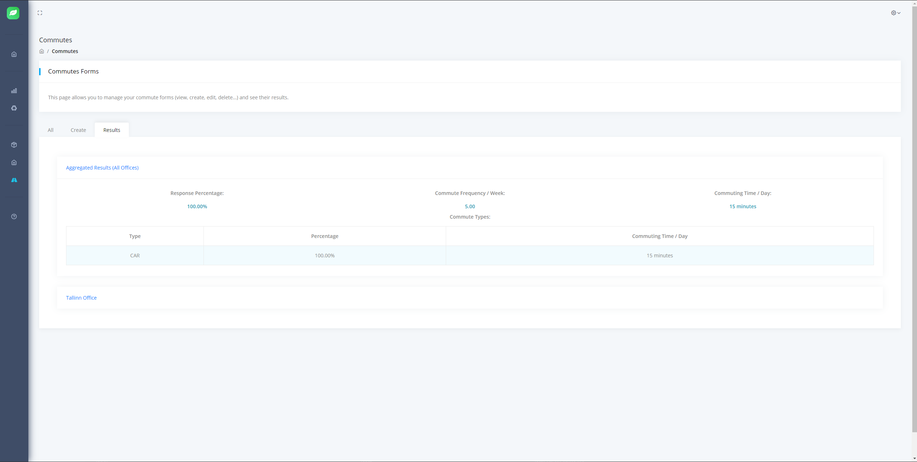The image size is (917, 462).
Task: Open the settings gear dropdown
Action: coord(895,13)
